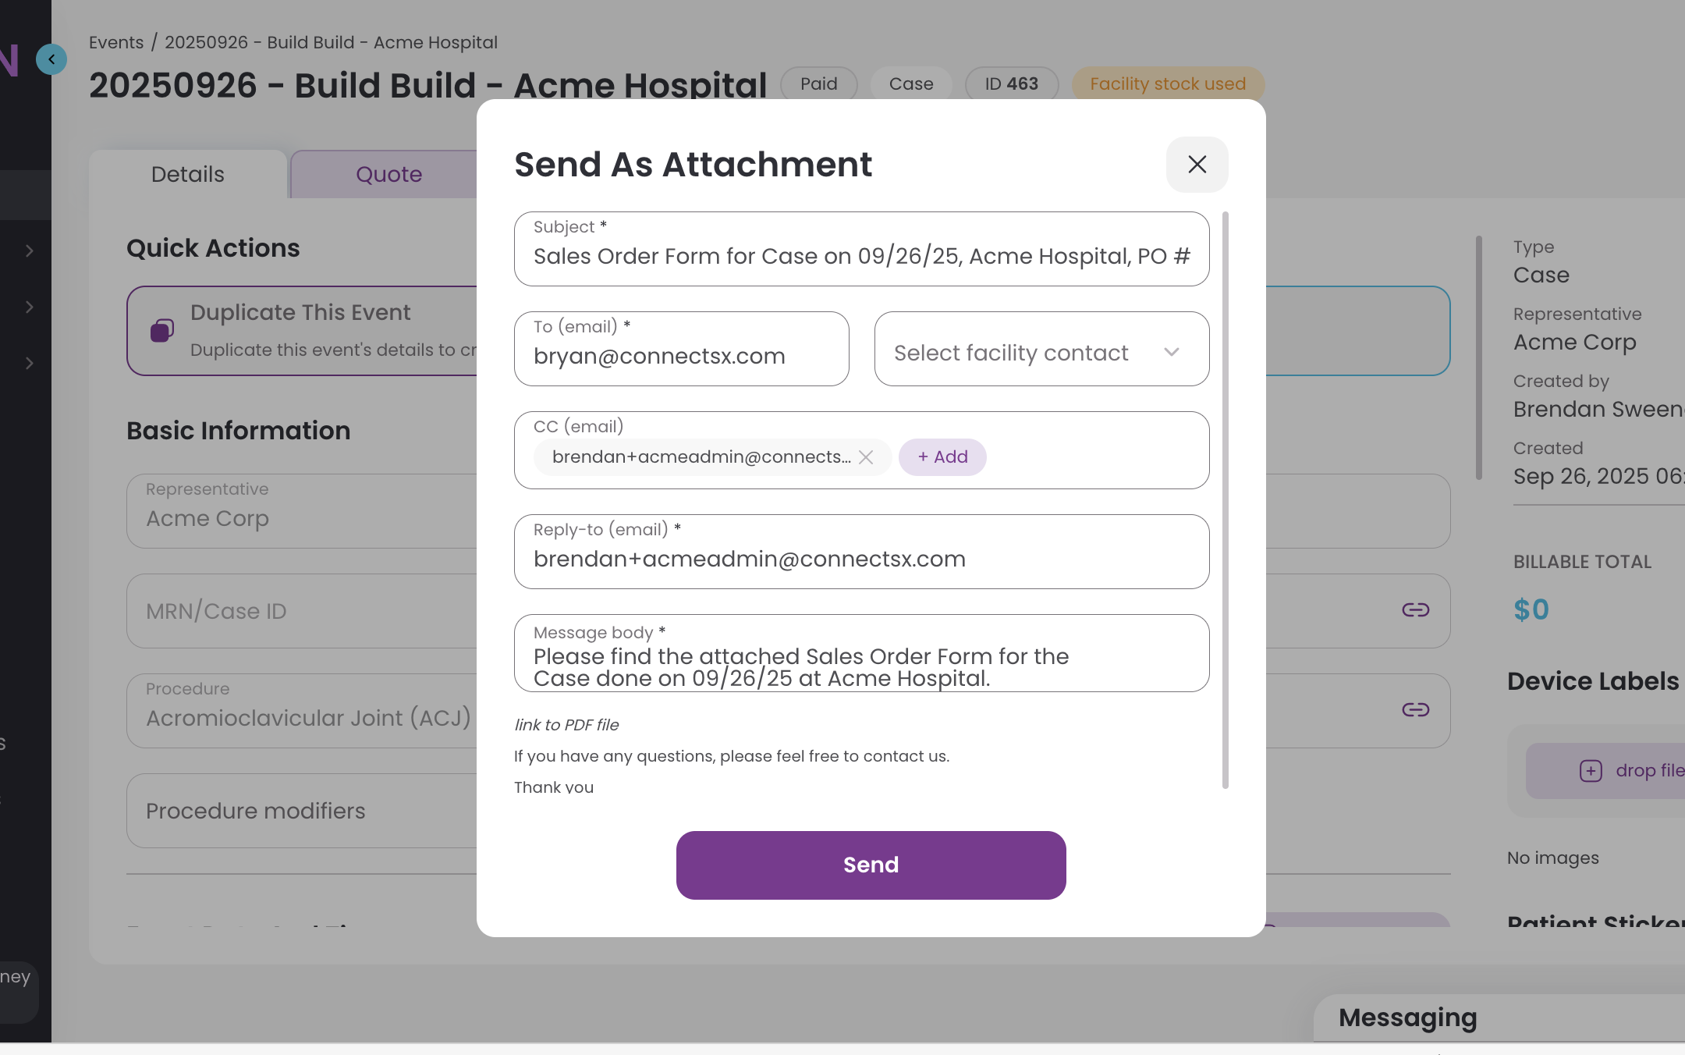
Task: Close the Send As Attachment dialog
Action: click(1197, 165)
